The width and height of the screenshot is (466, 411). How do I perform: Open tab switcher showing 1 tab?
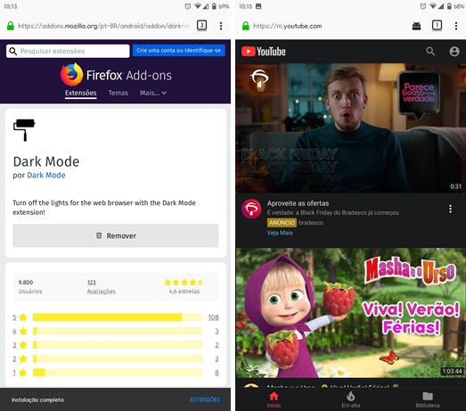(x=437, y=25)
